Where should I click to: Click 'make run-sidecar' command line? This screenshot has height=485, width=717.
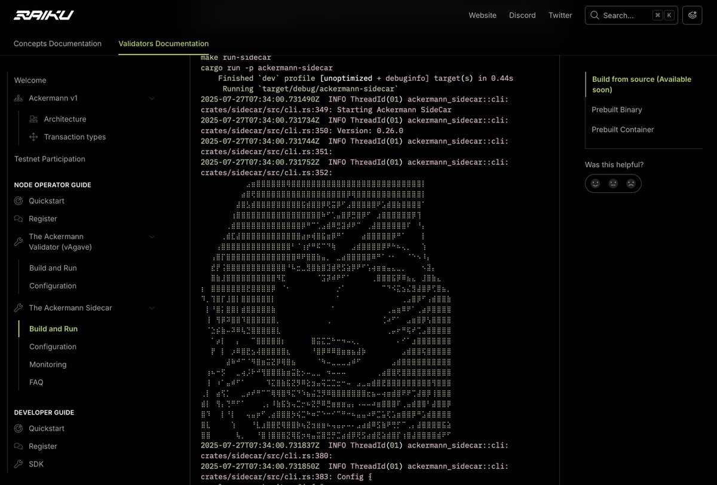click(x=235, y=58)
